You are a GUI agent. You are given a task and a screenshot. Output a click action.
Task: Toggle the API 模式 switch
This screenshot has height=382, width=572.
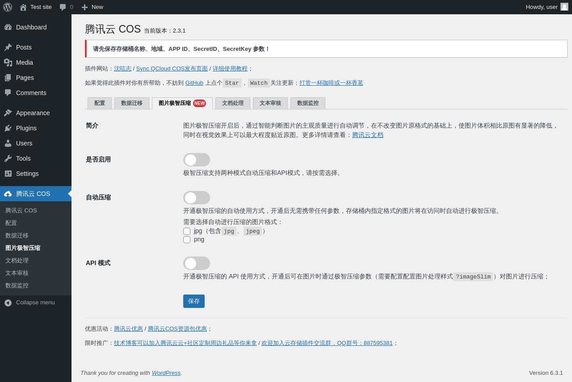tap(197, 263)
